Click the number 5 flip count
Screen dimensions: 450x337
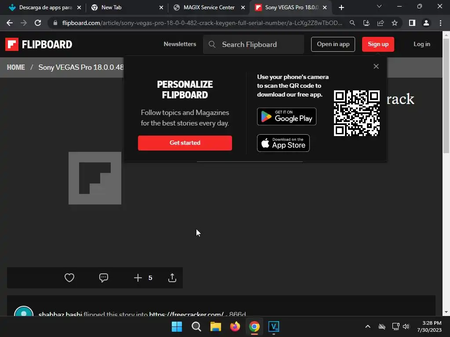[x=150, y=278]
